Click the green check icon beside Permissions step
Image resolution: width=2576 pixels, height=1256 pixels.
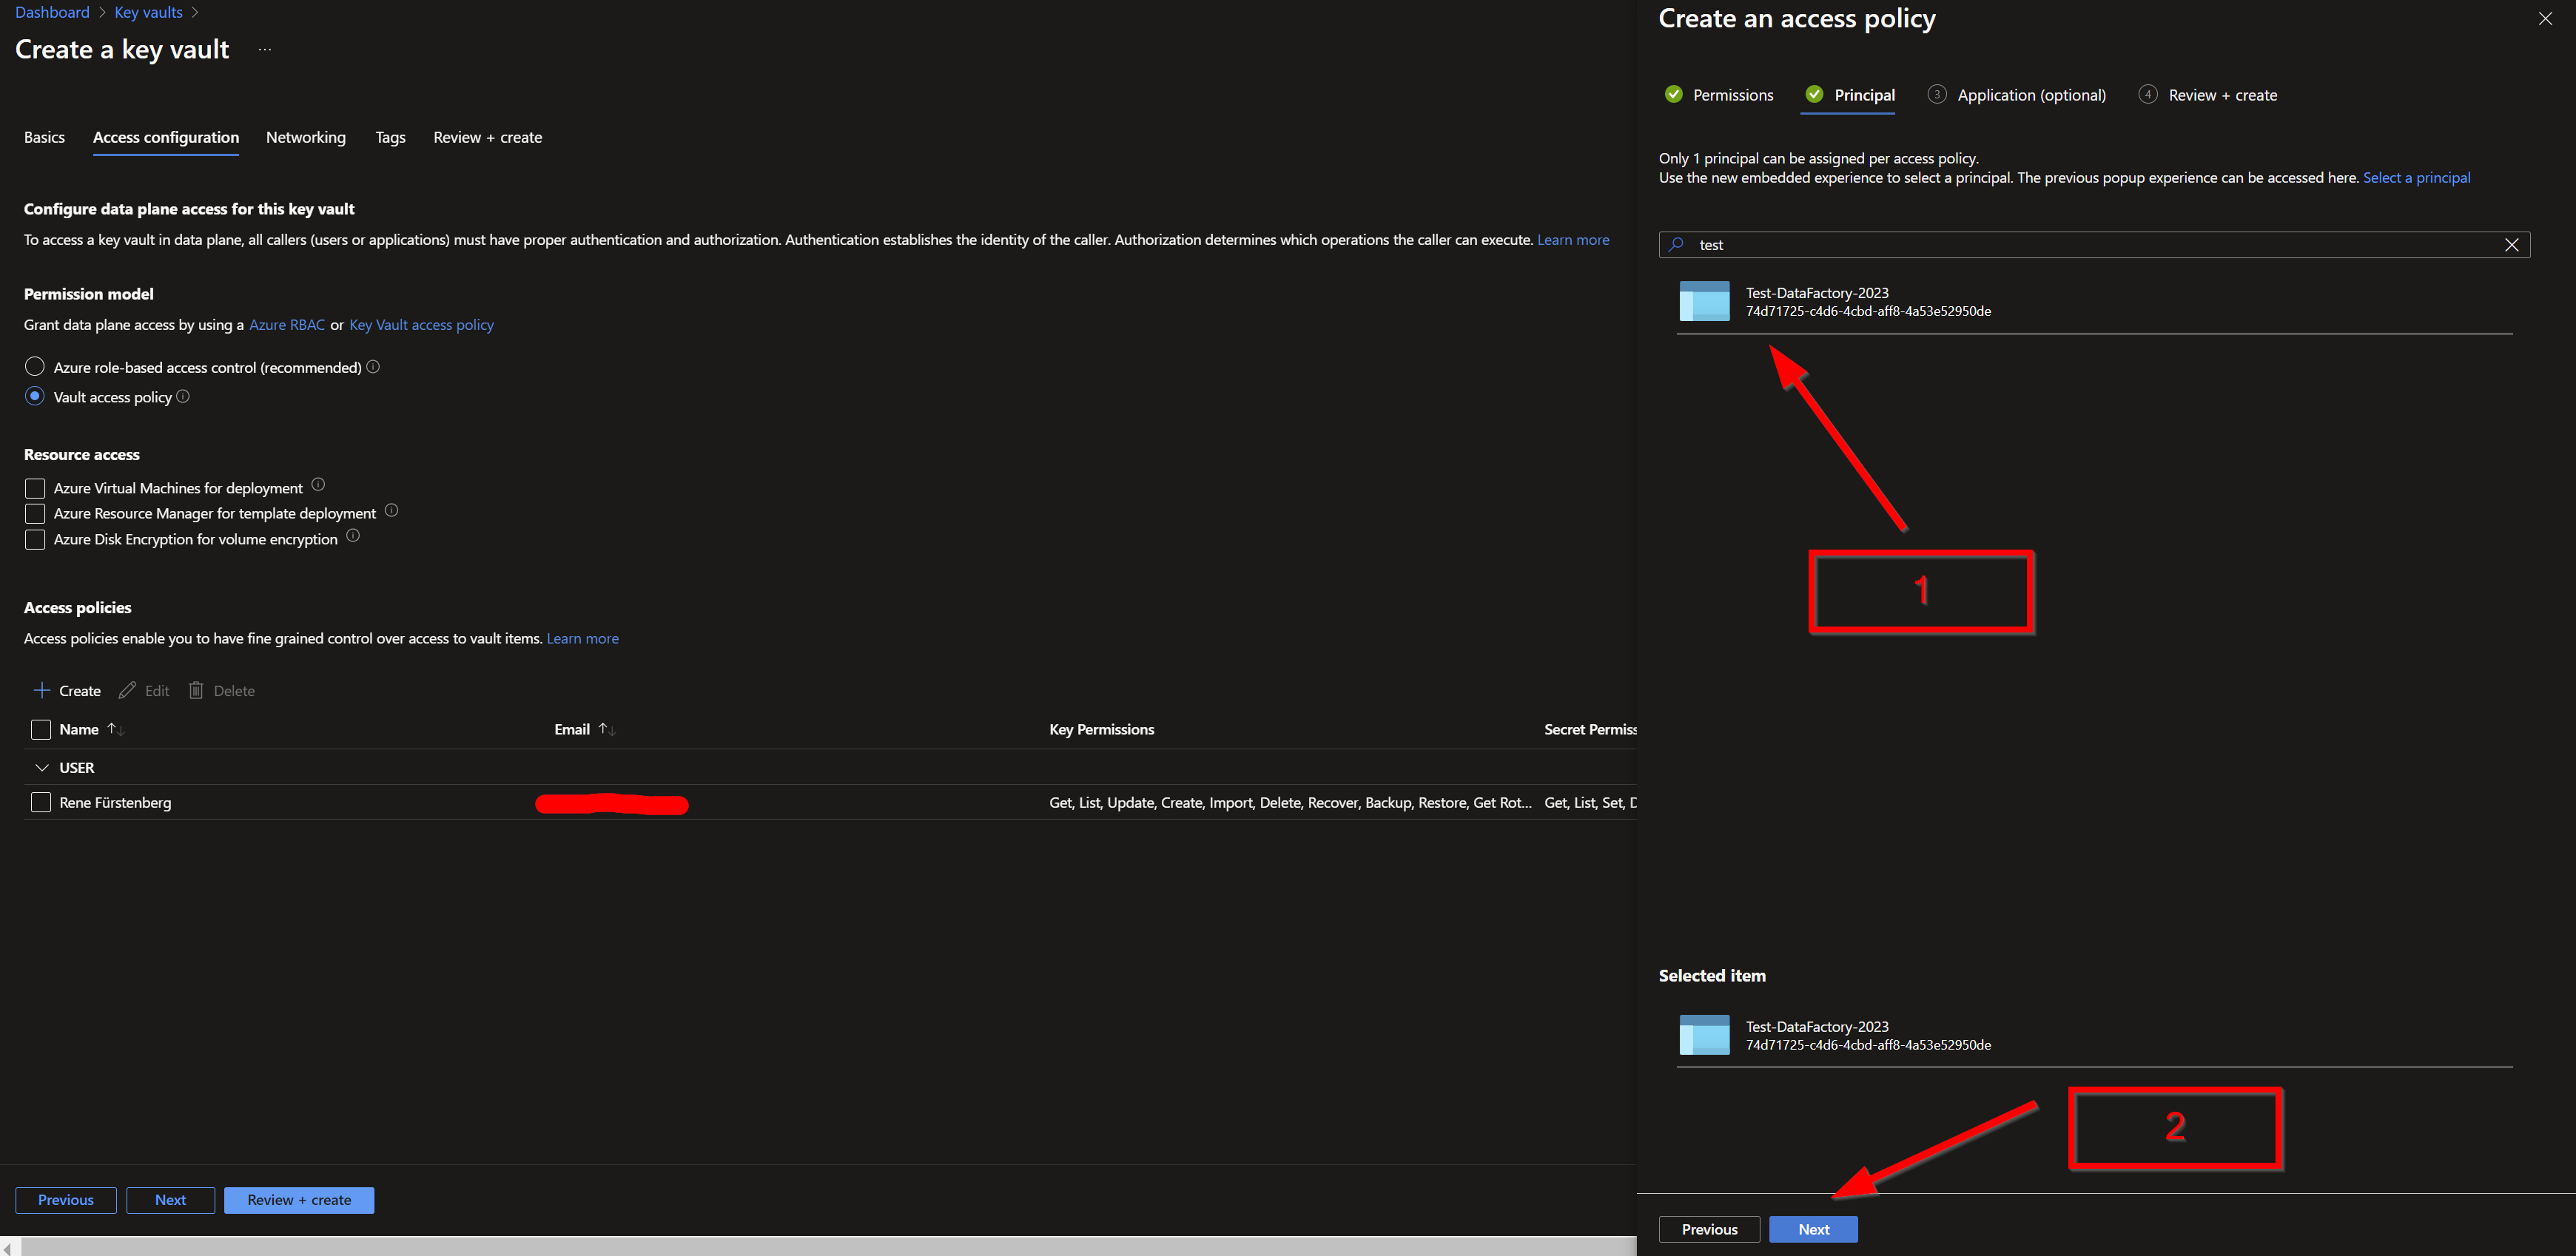click(1674, 94)
